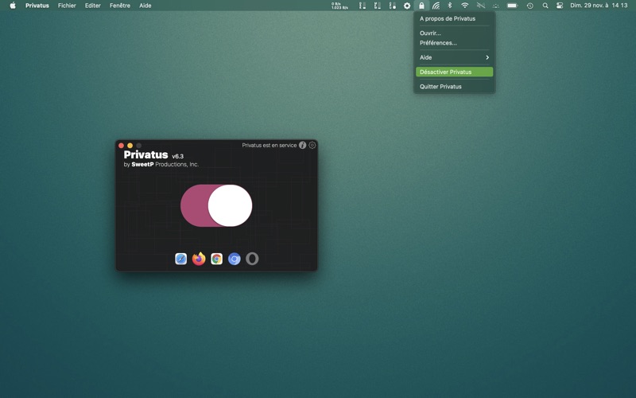Click the muted sound icon in menu bar
This screenshot has width=636, height=398.
481,6
